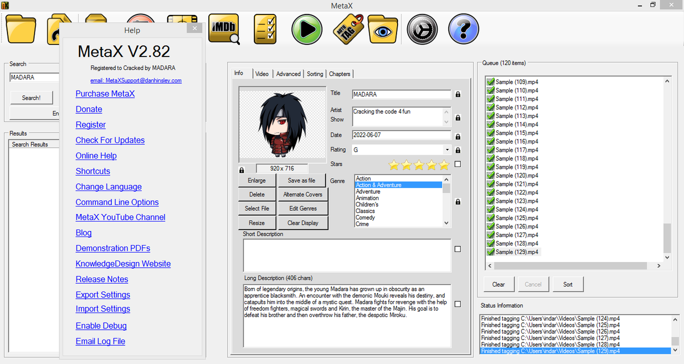Click the Enlarge cover button
The image size is (684, 364).
(x=256, y=180)
